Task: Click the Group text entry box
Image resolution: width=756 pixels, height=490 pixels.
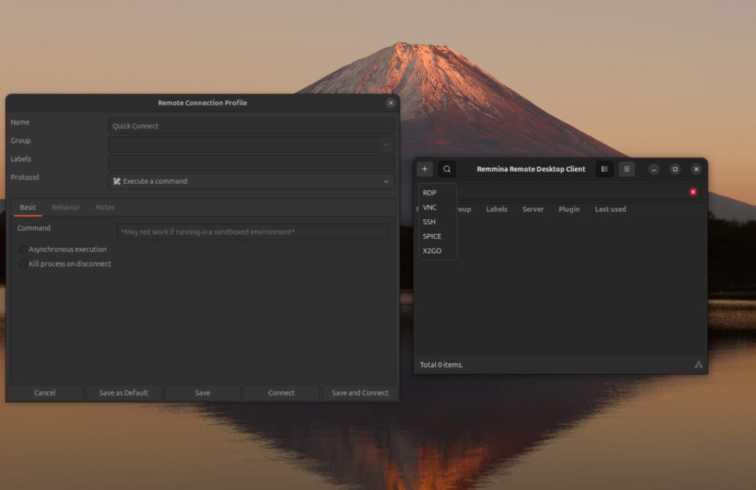Action: (x=243, y=145)
